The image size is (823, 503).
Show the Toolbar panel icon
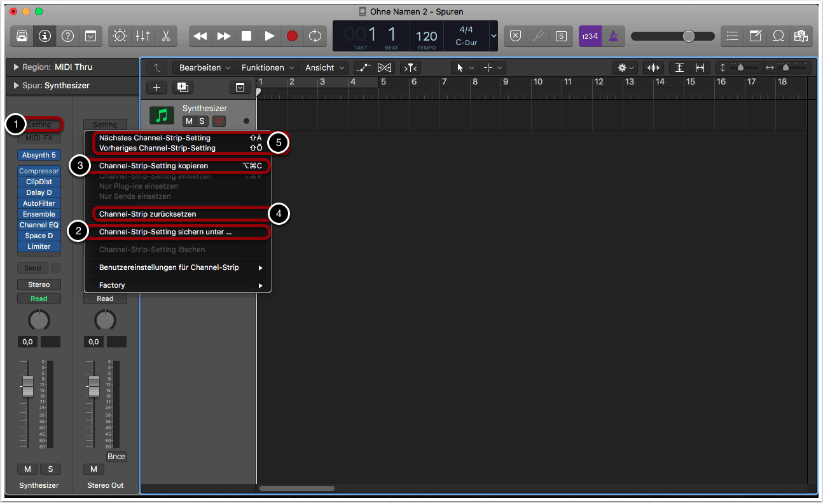tap(90, 36)
